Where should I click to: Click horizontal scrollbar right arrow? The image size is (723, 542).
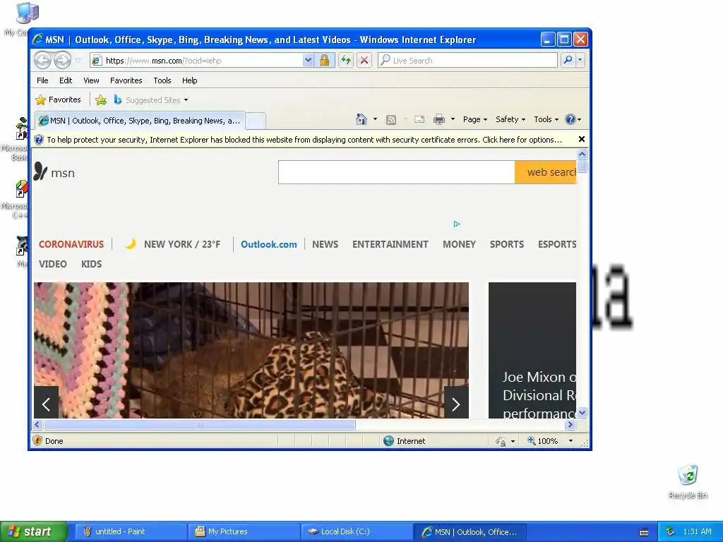point(570,425)
